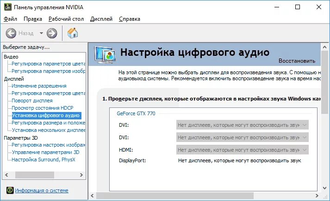Screen dimensions: 330x201
Task: Click the Видео category heading
Action: point(11,57)
